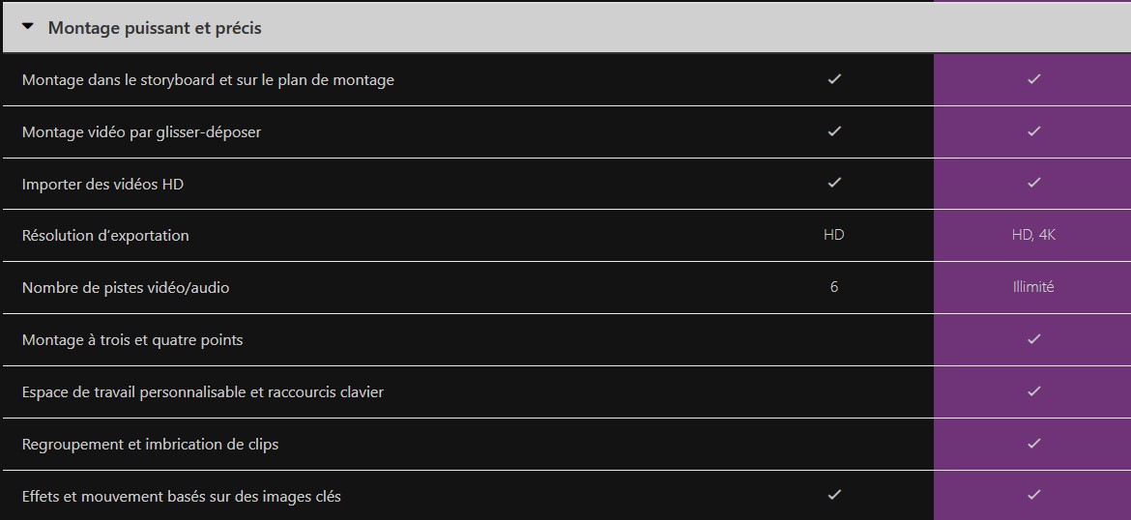The height and width of the screenshot is (520, 1131).
Task: Click purple-column checkmark for images clés effects row
Action: click(x=1033, y=495)
